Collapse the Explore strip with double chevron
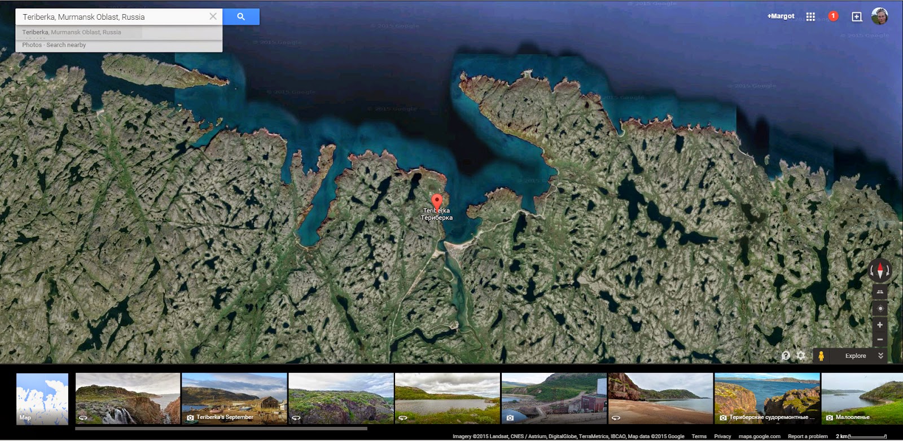This screenshot has width=903, height=441. [880, 356]
